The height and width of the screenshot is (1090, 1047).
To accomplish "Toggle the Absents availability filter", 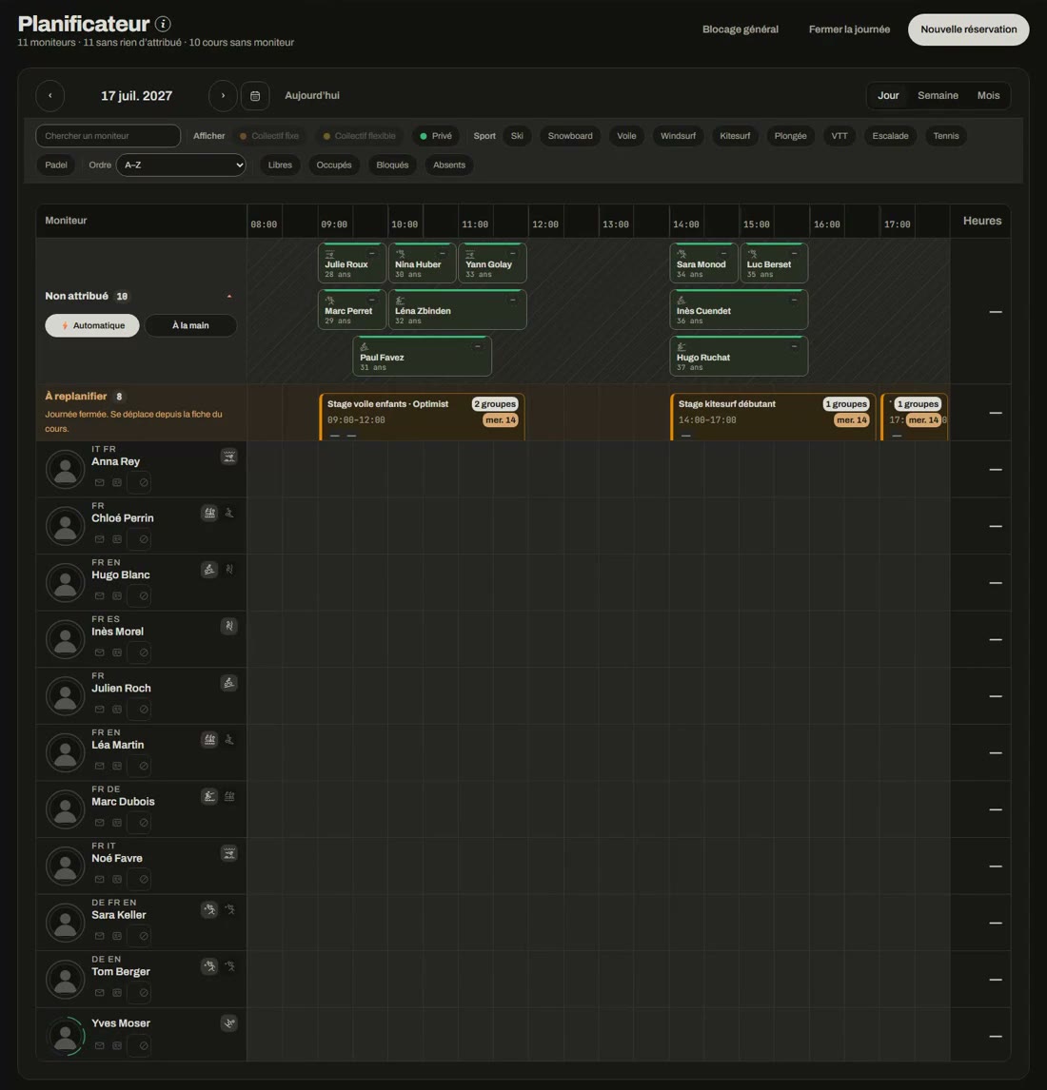I will pyautogui.click(x=448, y=165).
